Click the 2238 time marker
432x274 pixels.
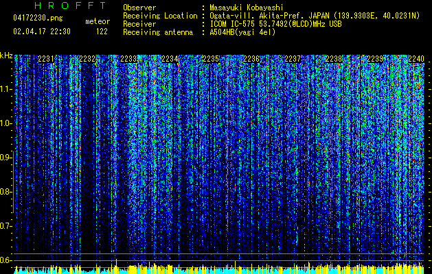click(334, 59)
